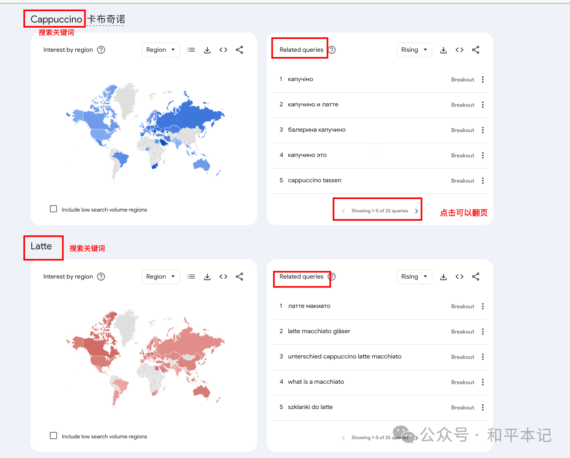Open the 'балерина капучино' related query

click(317, 130)
